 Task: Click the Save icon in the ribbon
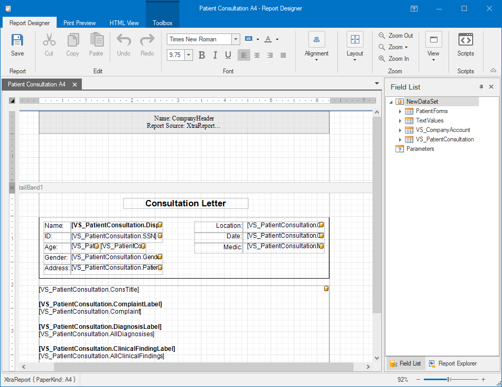[17, 41]
